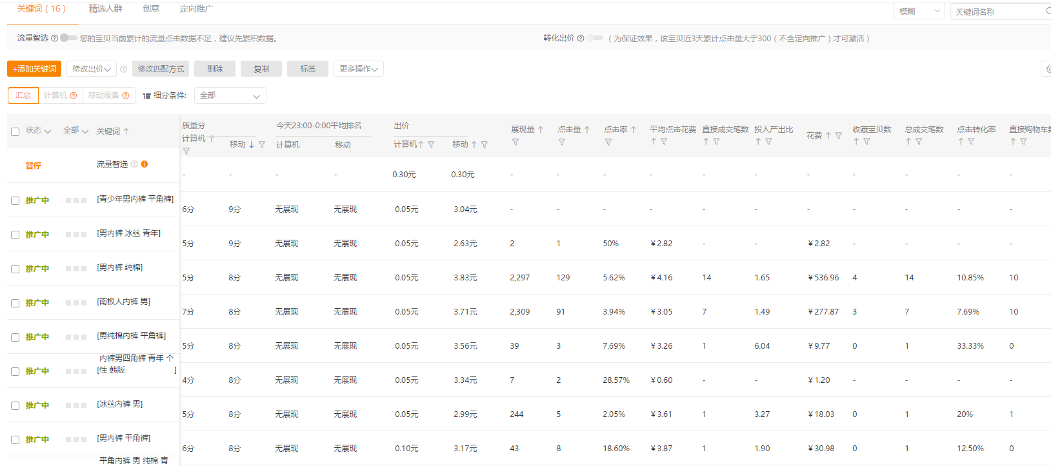Check the select-all header checkbox
This screenshot has width=1051, height=466.
tap(15, 131)
